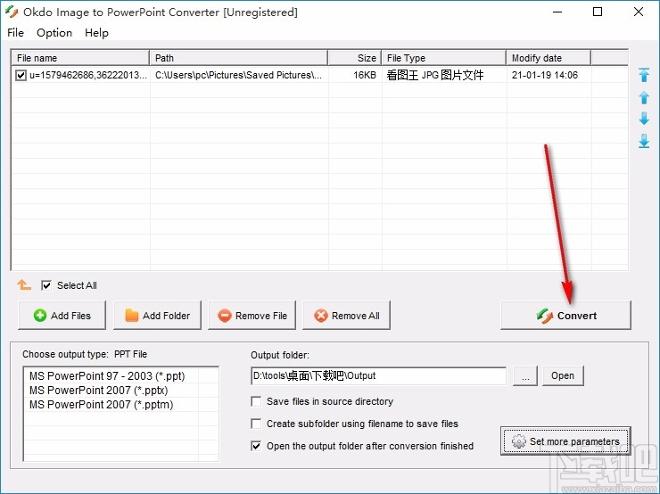
Task: Click the Open output folder button
Action: (563, 375)
